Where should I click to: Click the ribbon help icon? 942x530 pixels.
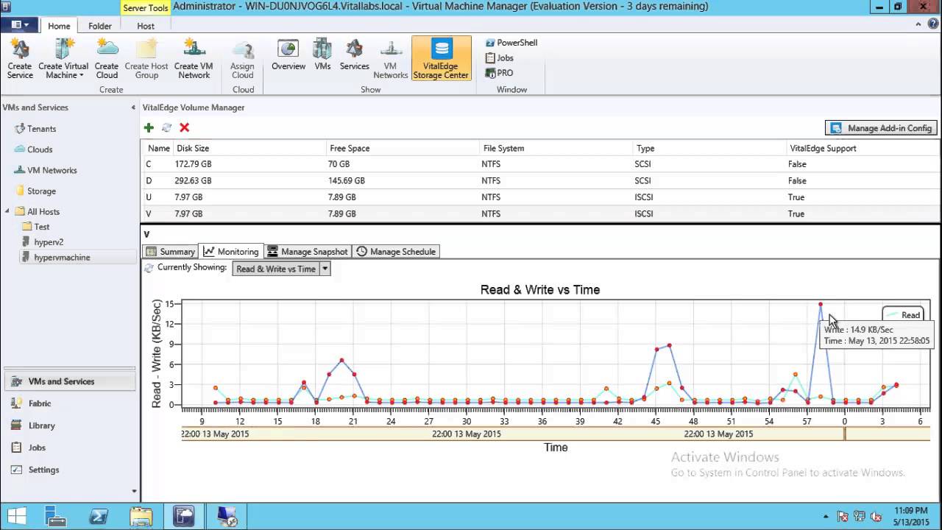point(933,25)
